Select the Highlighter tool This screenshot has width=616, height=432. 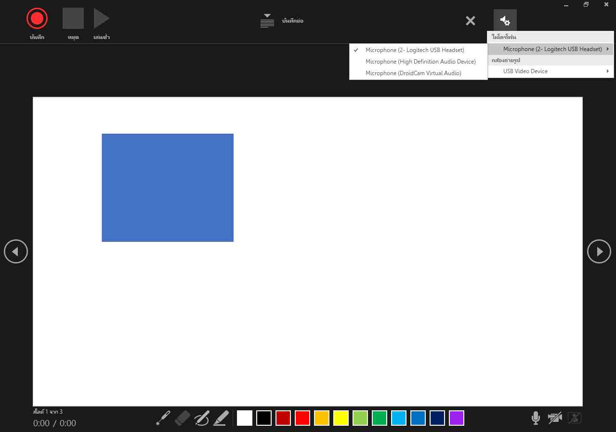pyautogui.click(x=221, y=418)
